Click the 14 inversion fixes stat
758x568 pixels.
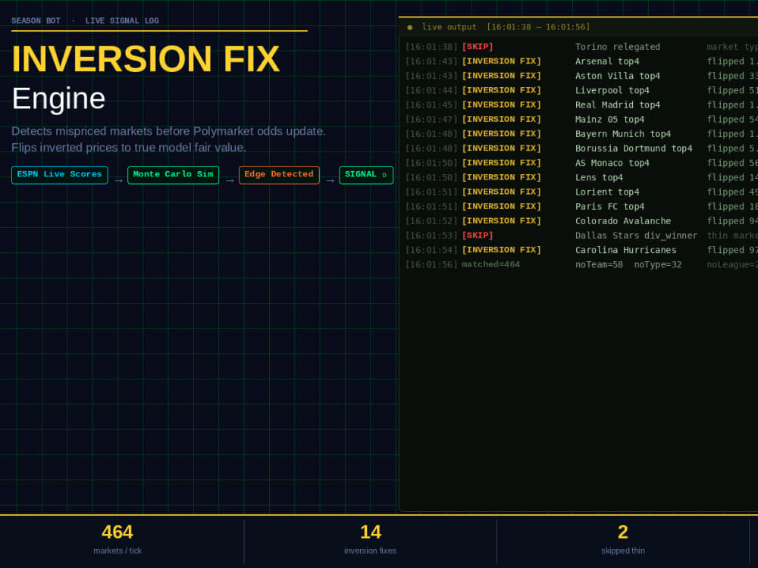pos(371,539)
